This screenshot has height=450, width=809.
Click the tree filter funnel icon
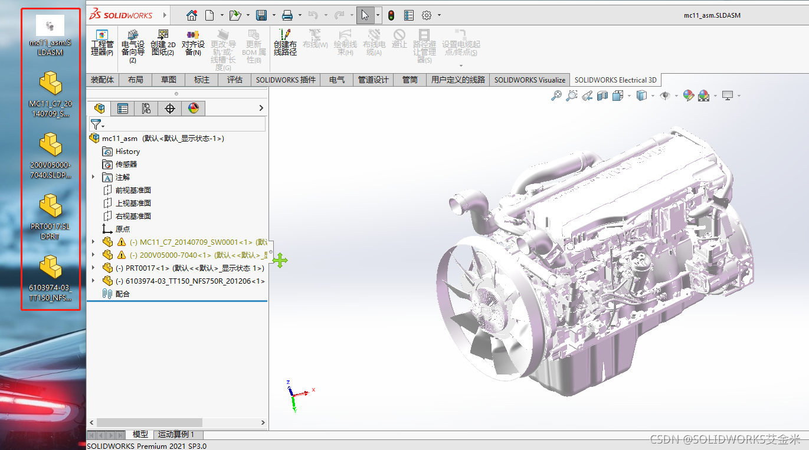[96, 124]
